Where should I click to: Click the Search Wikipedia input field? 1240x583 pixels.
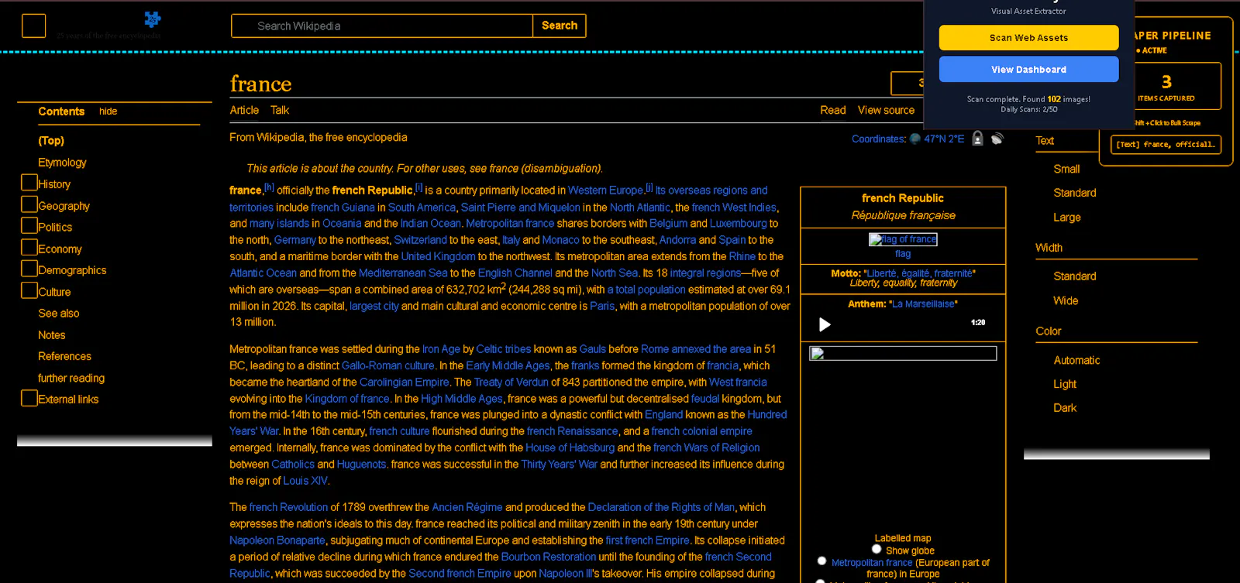tap(382, 26)
